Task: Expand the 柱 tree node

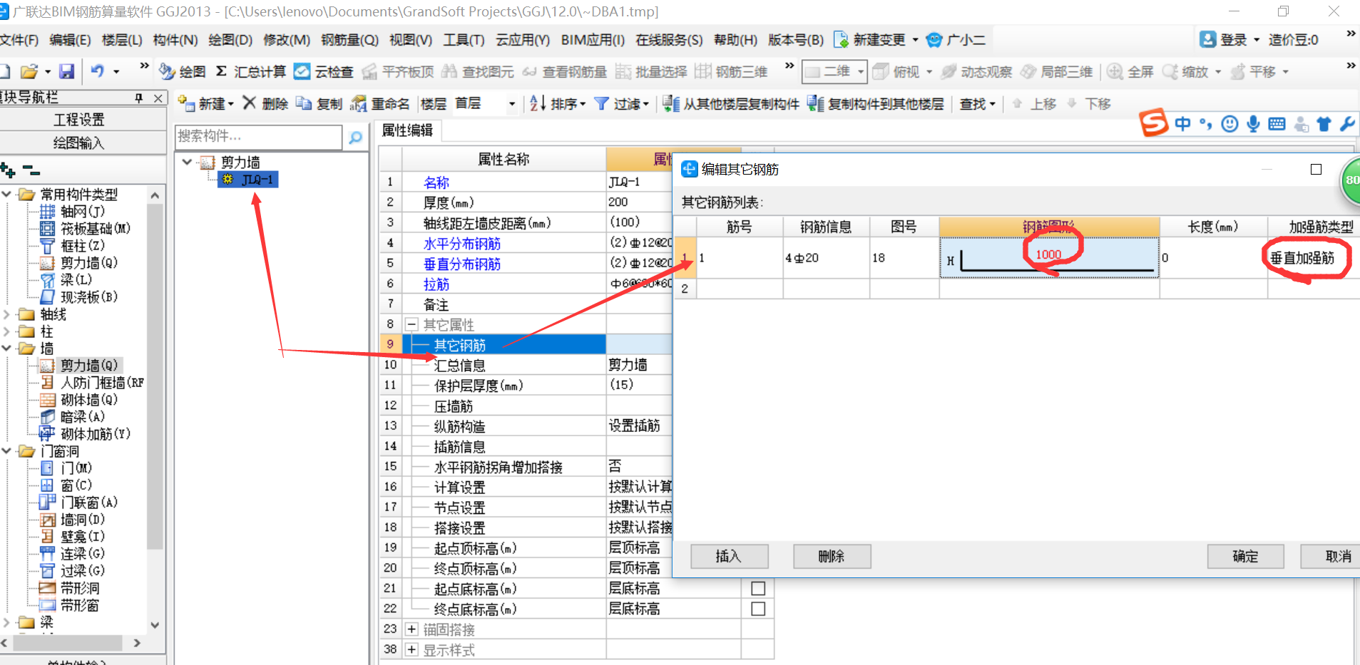Action: (x=6, y=331)
